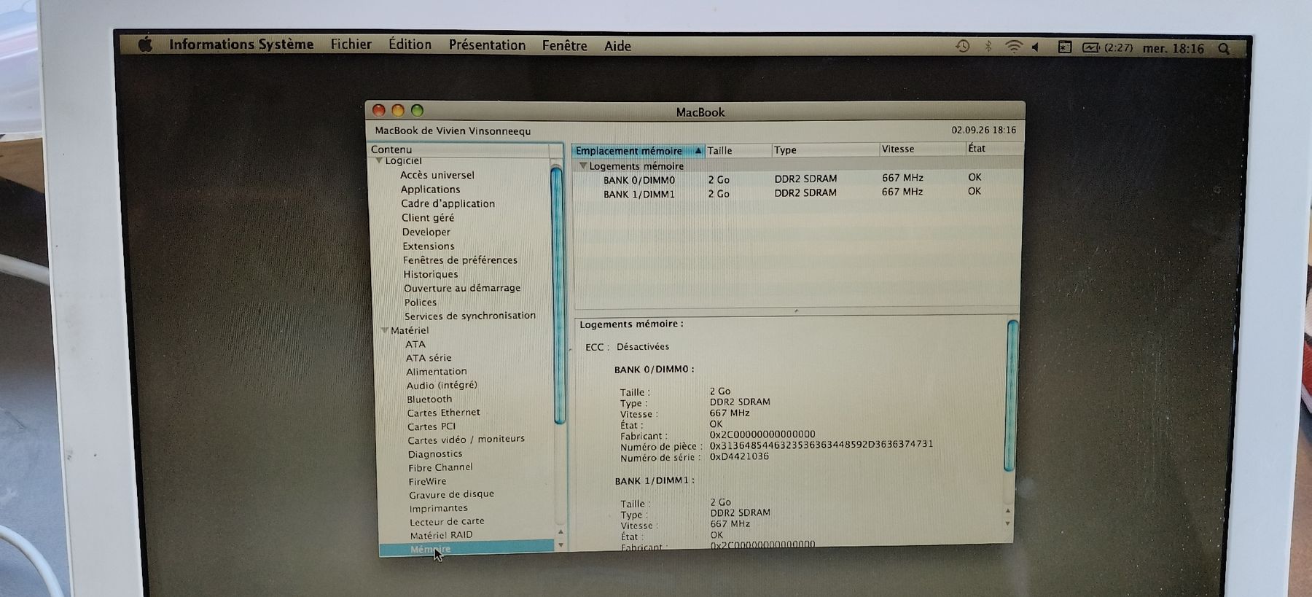Select Matériel RAID item
Image resolution: width=1312 pixels, height=597 pixels.
click(x=441, y=535)
